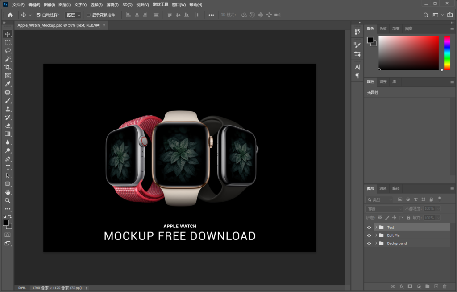Open the Move tool preset dropdown arrow

(30, 15)
